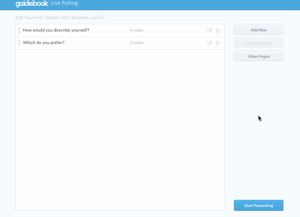
Task: Click the empty blue header bar area
Action: click(x=188, y=5)
